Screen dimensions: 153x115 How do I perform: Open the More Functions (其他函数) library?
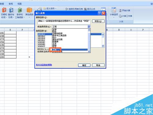point(29,13)
